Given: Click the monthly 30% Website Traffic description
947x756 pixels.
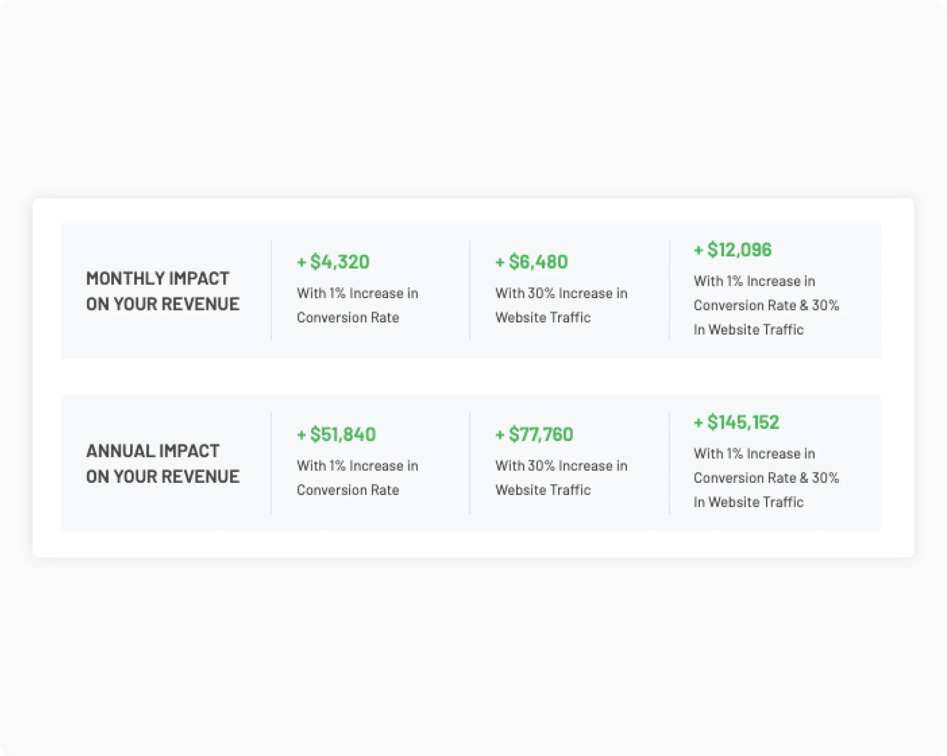Looking at the screenshot, I should coord(561,305).
